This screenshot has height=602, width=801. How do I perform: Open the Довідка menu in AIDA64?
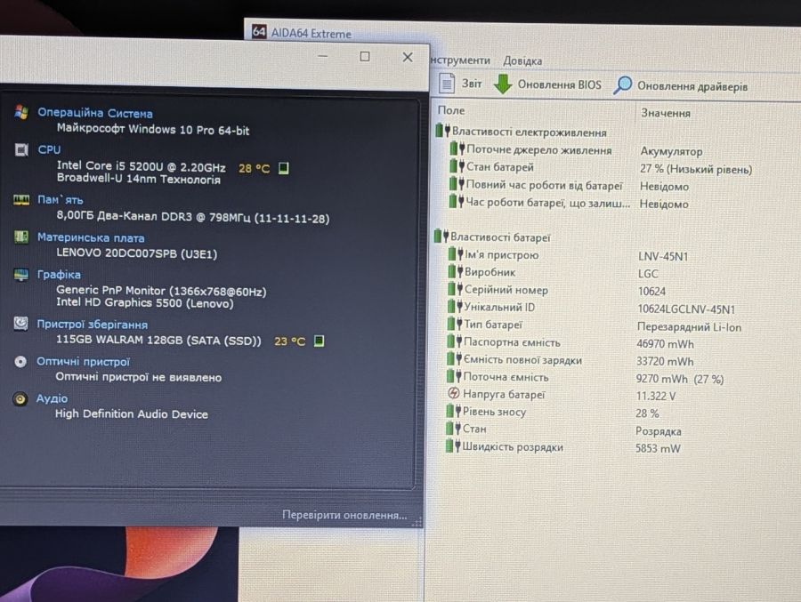coord(522,60)
